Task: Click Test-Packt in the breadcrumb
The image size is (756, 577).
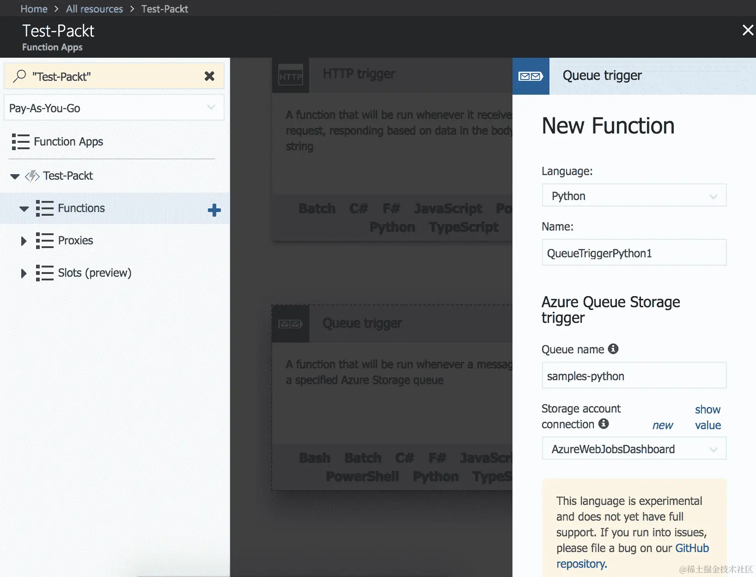Action: 165,9
